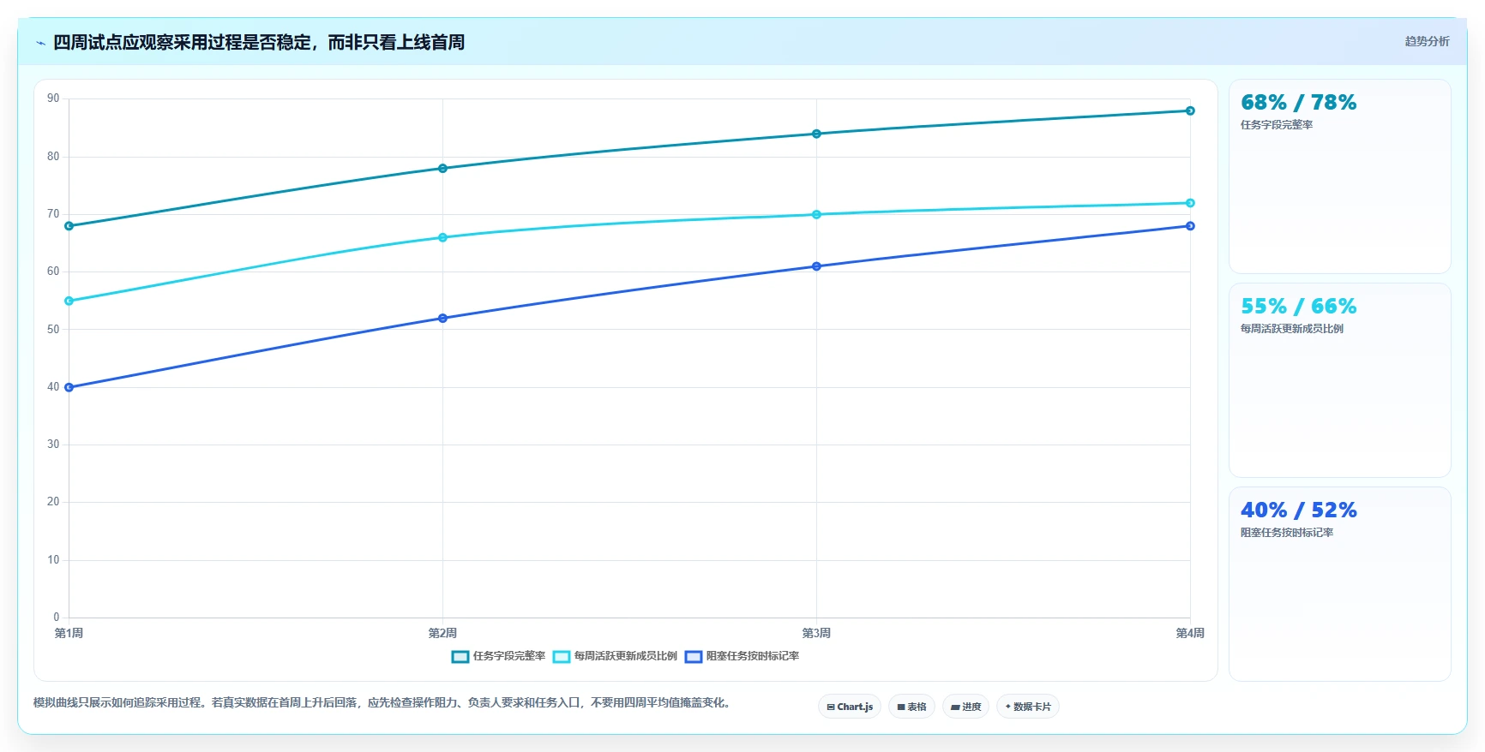The image size is (1485, 752).
Task: Select the 68% / 78% metric card
Action: point(1340,176)
